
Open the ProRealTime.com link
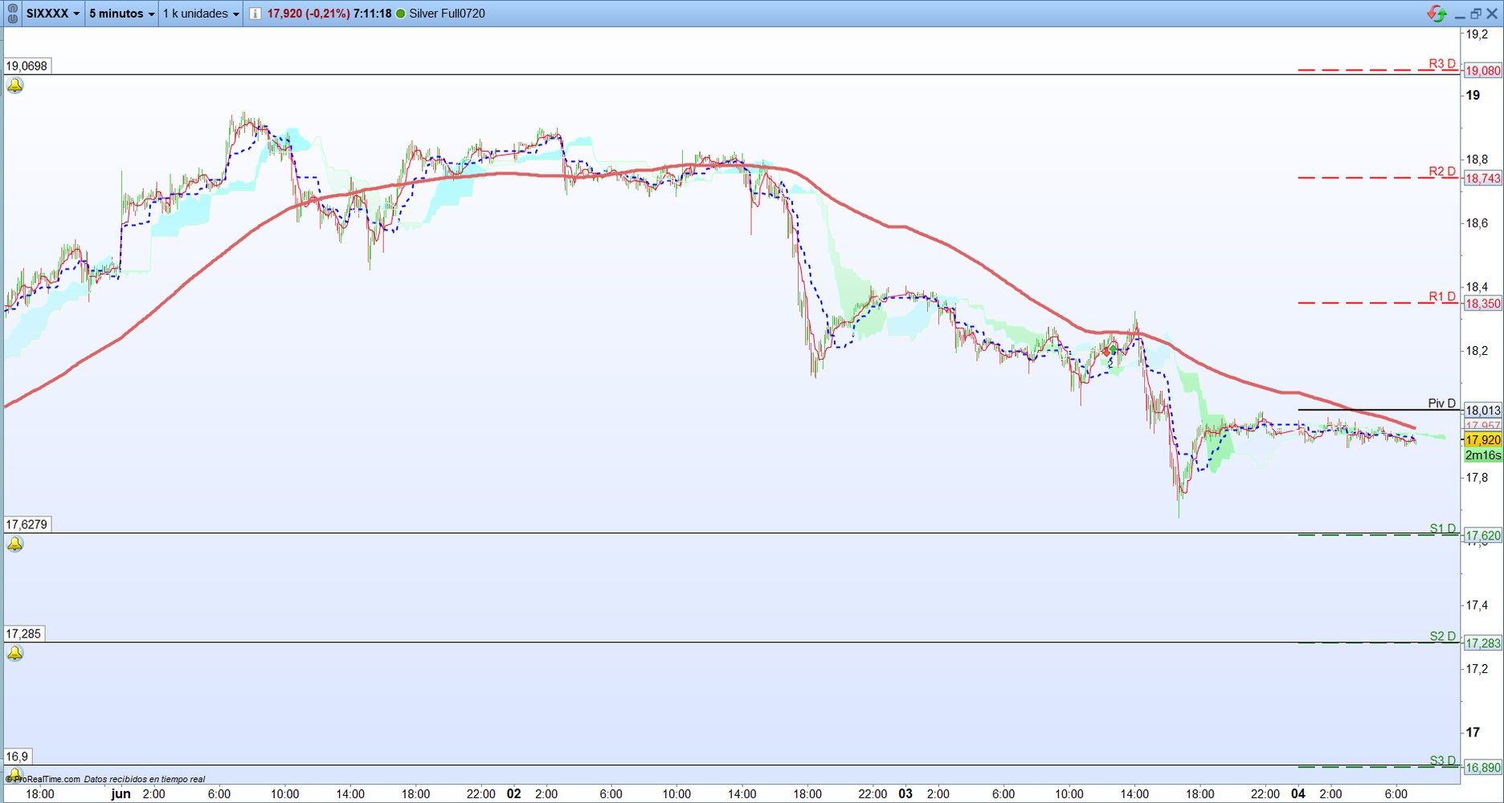point(47,779)
